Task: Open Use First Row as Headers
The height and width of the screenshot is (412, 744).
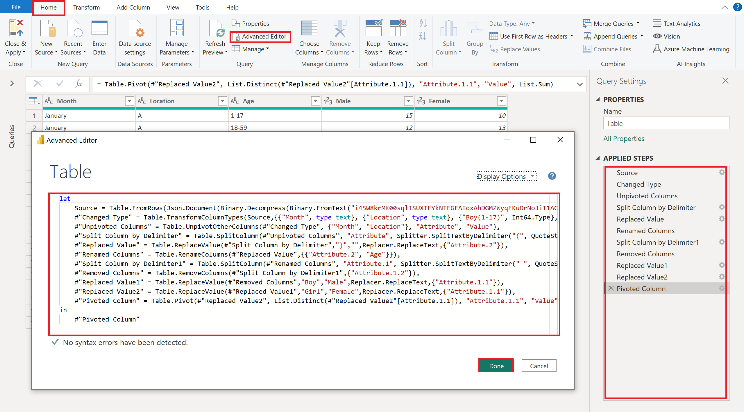Action: [531, 36]
